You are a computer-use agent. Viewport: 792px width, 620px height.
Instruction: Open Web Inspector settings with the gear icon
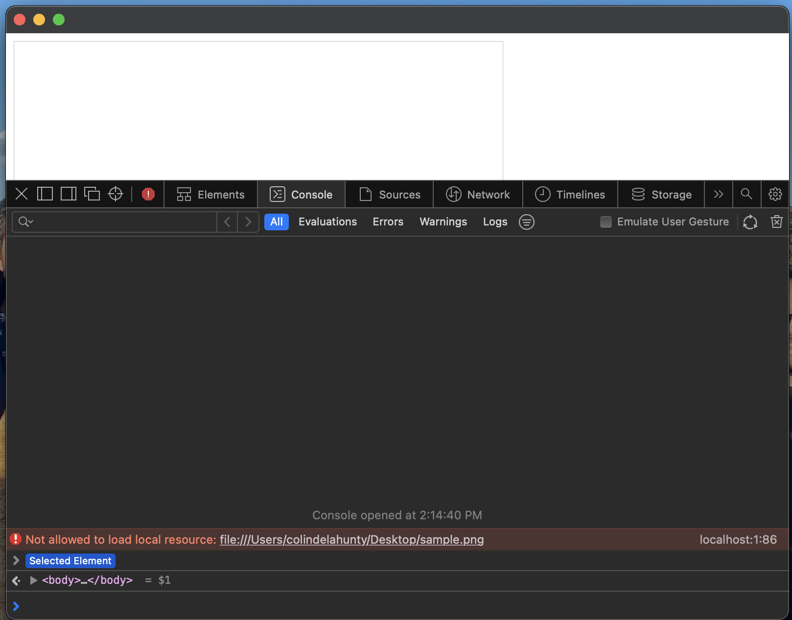(775, 194)
